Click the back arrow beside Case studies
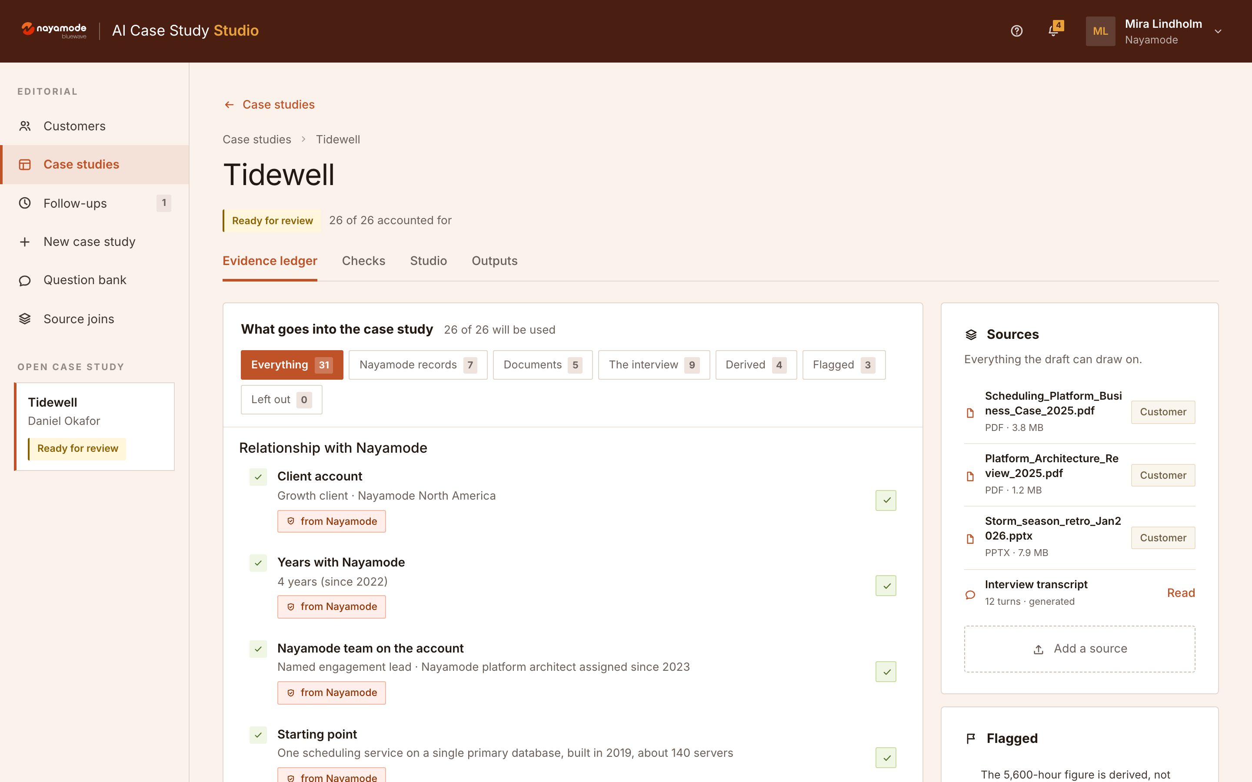Image resolution: width=1252 pixels, height=782 pixels. [229, 105]
